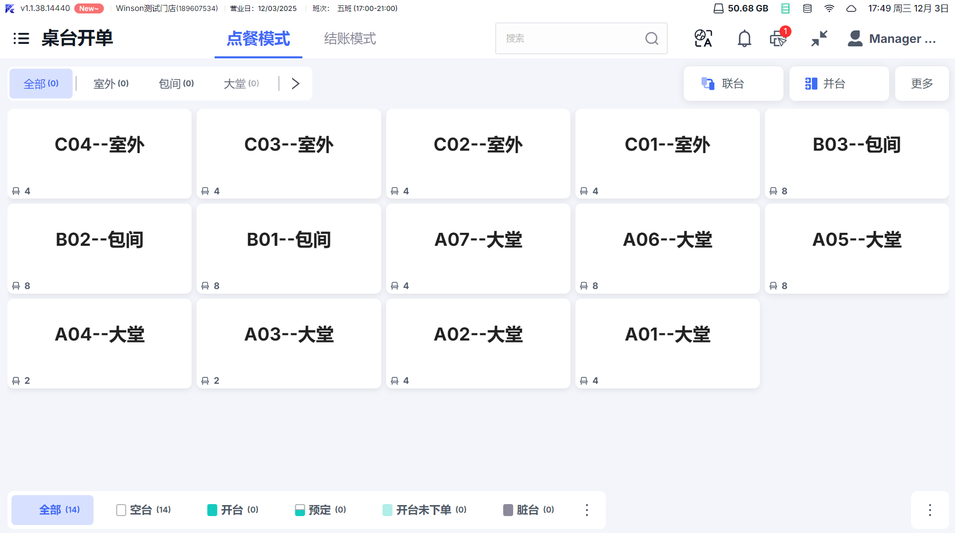The width and height of the screenshot is (955, 533).
Task: Open the hamburger navigation menu
Action: tap(21, 38)
